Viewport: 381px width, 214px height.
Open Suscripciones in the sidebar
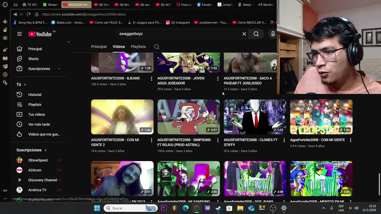tap(39, 69)
